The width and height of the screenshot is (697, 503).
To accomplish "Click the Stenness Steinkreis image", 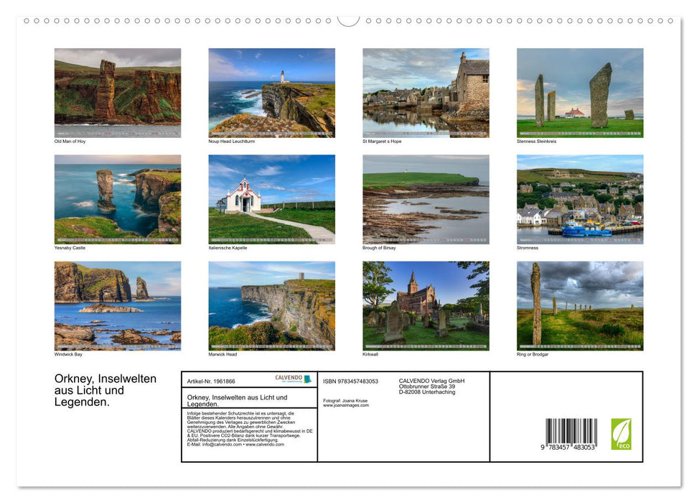I will point(579,91).
